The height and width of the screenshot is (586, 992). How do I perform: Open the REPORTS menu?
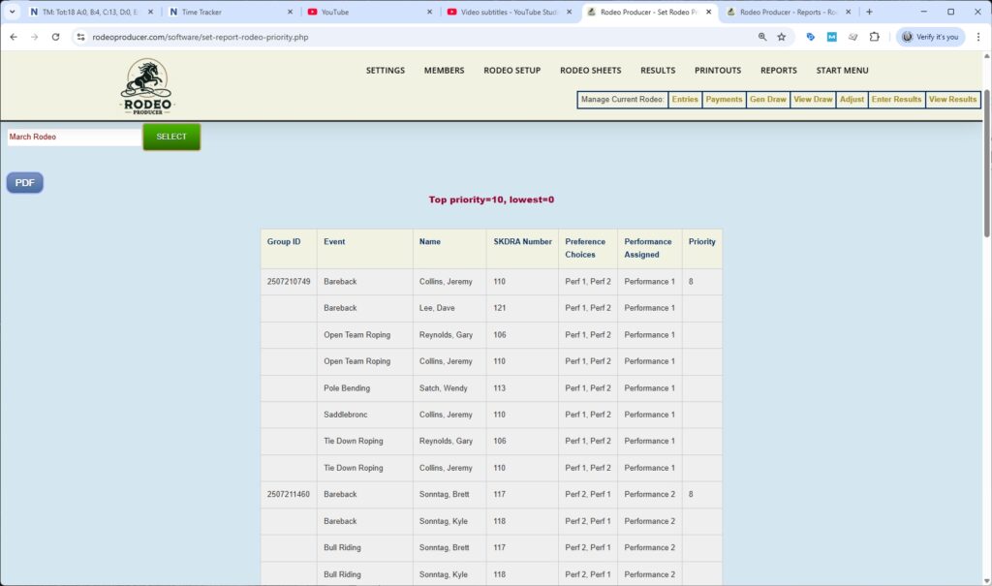point(778,71)
